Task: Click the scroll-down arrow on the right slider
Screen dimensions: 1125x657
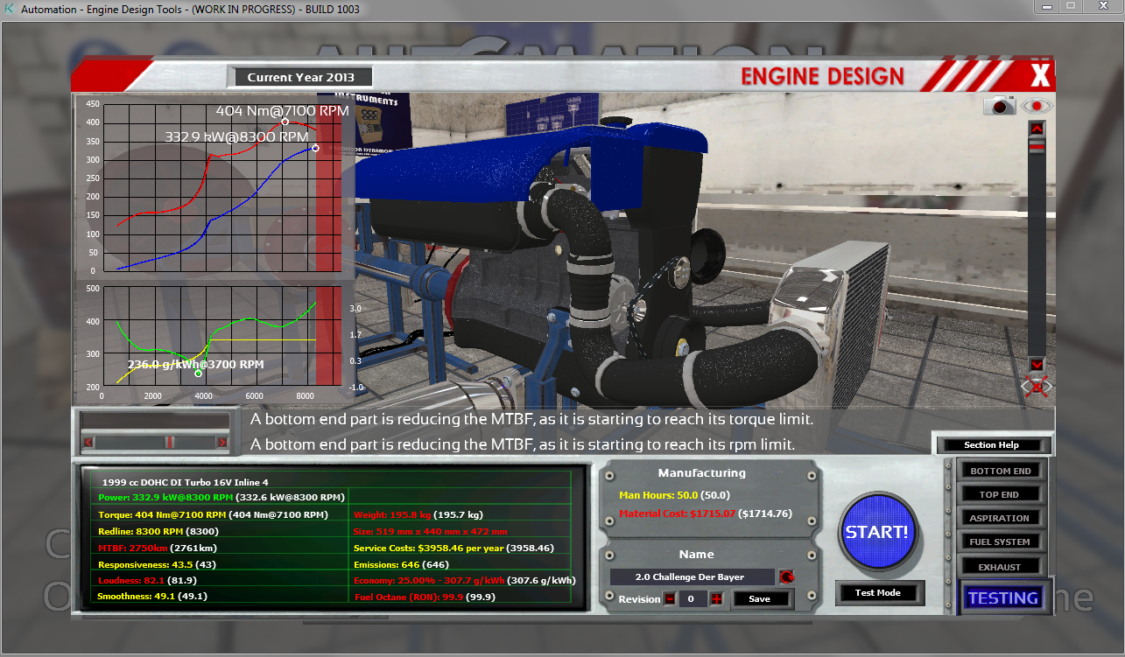Action: click(x=1037, y=364)
